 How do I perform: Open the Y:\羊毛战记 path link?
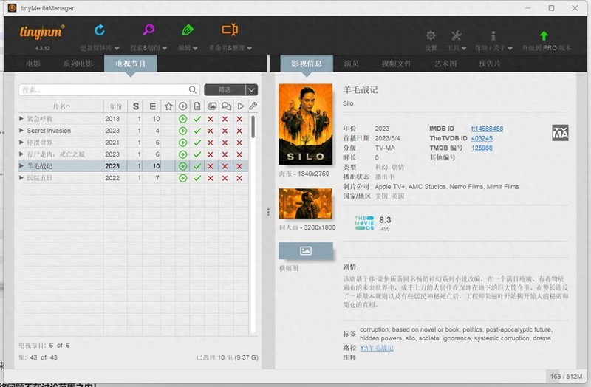click(377, 348)
